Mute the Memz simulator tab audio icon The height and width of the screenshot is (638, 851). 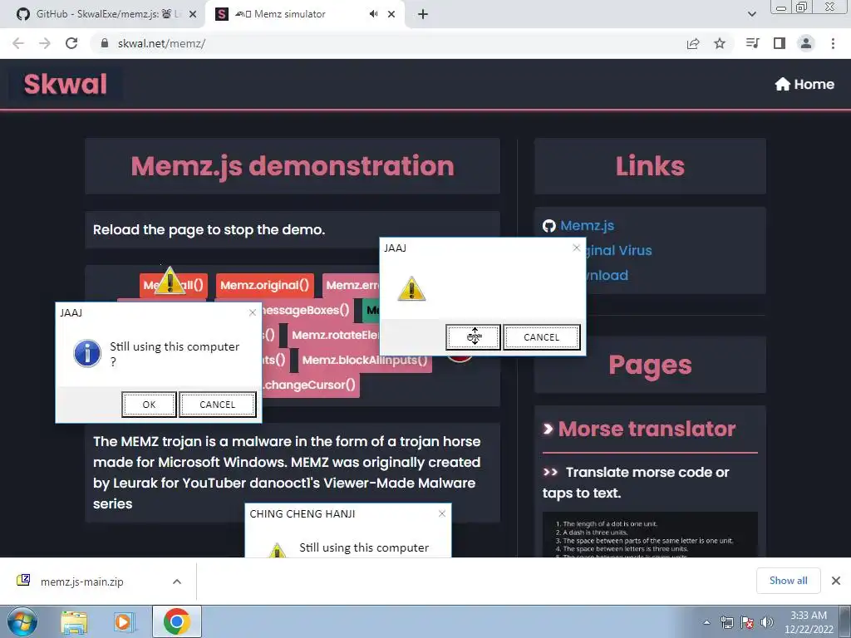(x=373, y=14)
